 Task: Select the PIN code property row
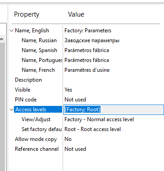coord(26,100)
